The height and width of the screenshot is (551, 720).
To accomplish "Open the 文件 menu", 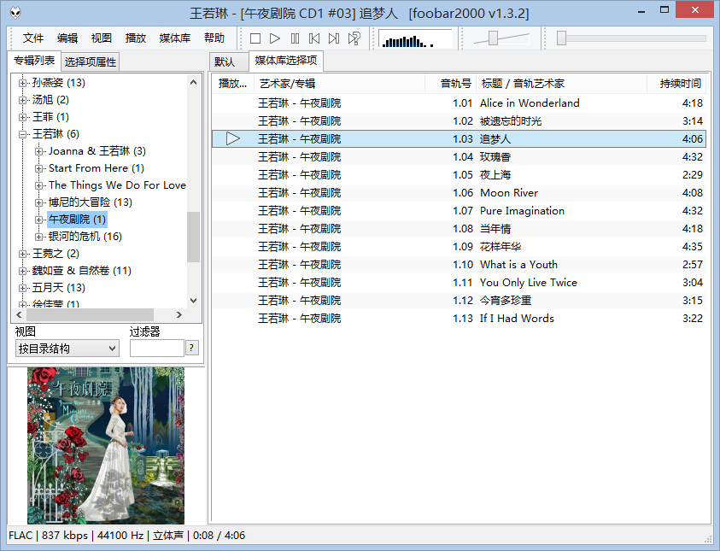I will coord(33,38).
